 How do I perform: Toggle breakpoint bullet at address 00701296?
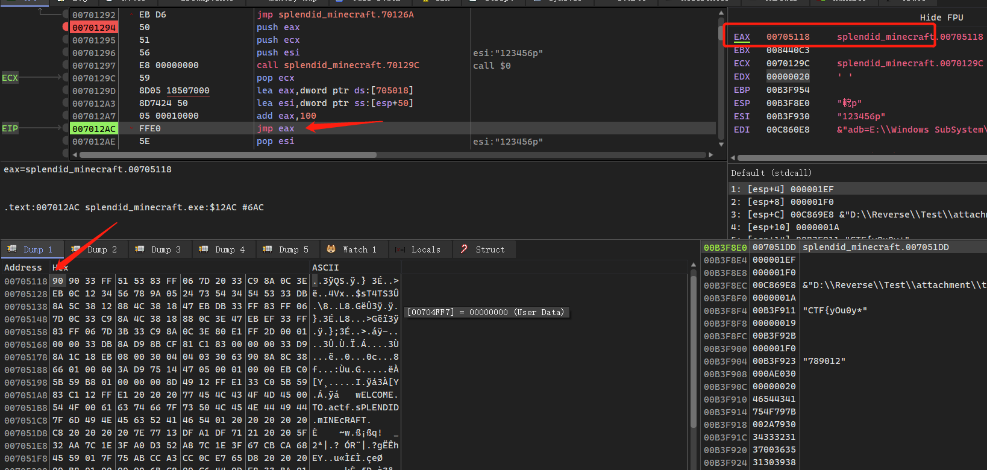[x=66, y=52]
